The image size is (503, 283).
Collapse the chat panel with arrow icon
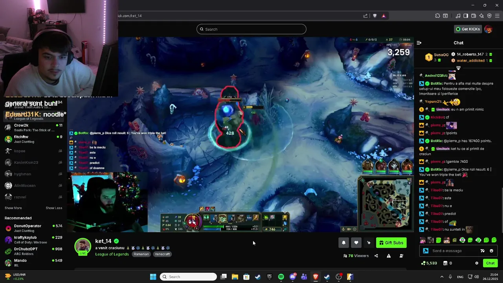[x=419, y=43]
